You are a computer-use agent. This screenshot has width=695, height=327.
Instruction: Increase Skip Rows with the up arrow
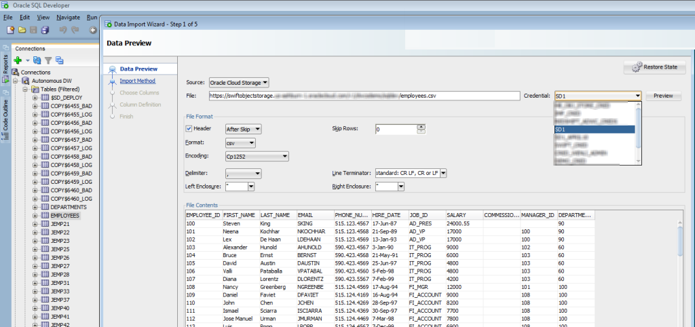tap(421, 127)
